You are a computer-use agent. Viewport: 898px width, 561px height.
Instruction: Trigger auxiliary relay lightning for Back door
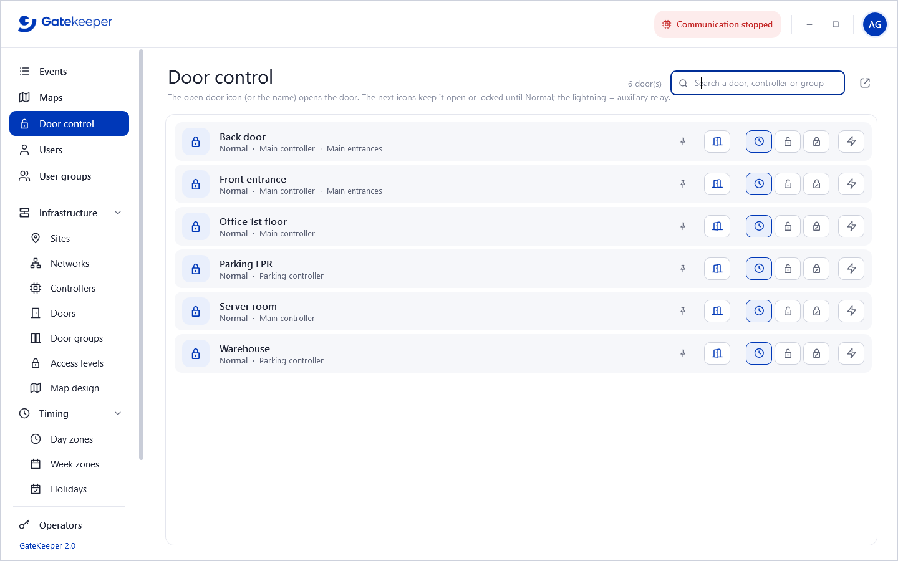tap(851, 141)
